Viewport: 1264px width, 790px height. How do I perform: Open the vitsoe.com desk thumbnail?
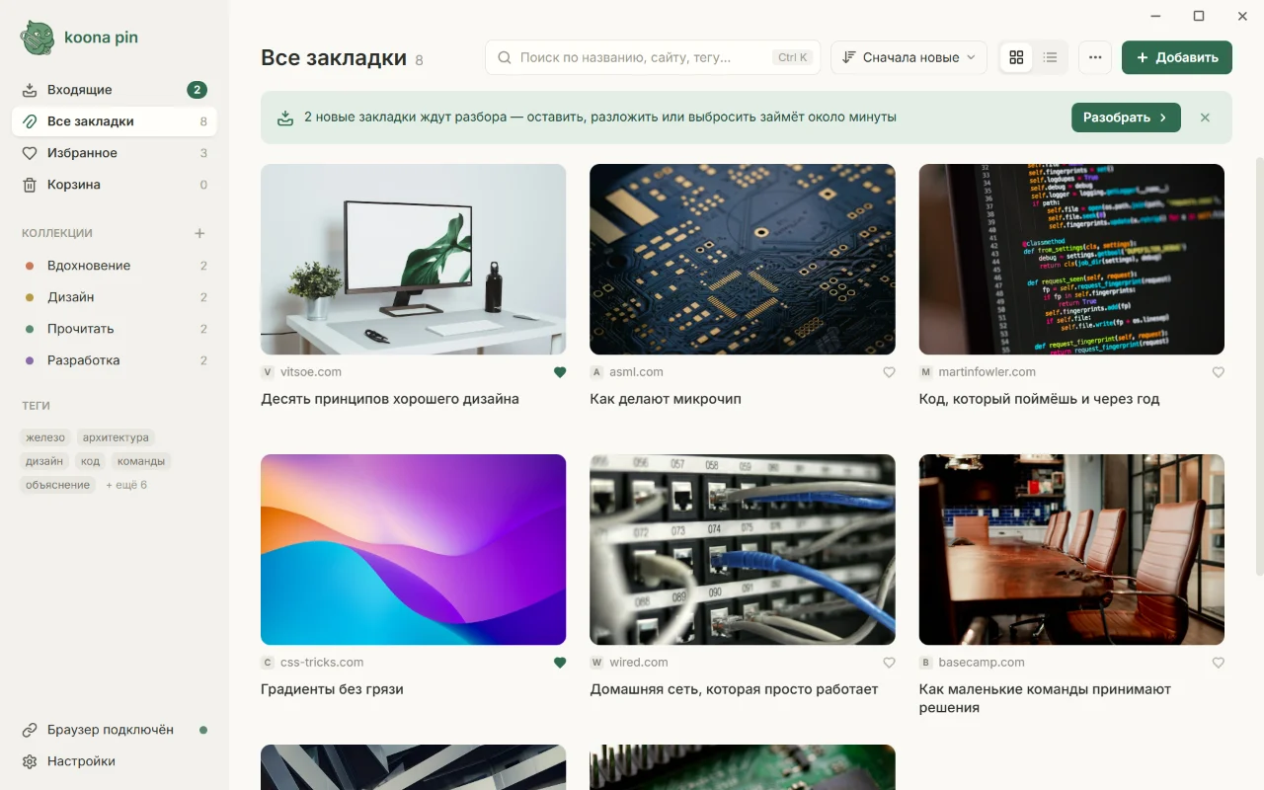(x=413, y=259)
